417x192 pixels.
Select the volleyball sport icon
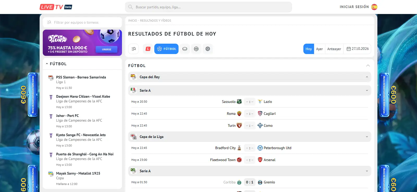[208, 49]
